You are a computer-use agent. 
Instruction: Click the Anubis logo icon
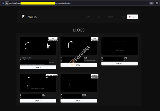point(23,17)
